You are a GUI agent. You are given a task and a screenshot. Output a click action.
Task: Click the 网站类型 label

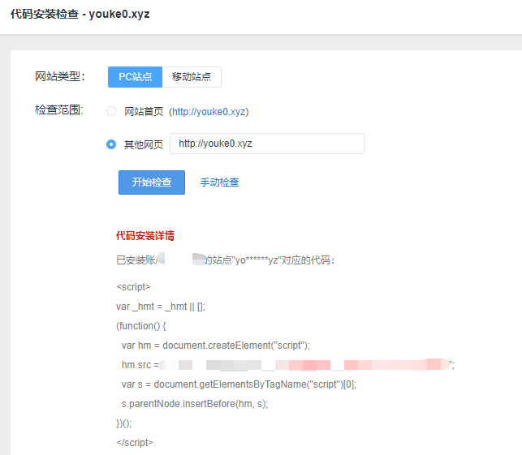tap(60, 76)
